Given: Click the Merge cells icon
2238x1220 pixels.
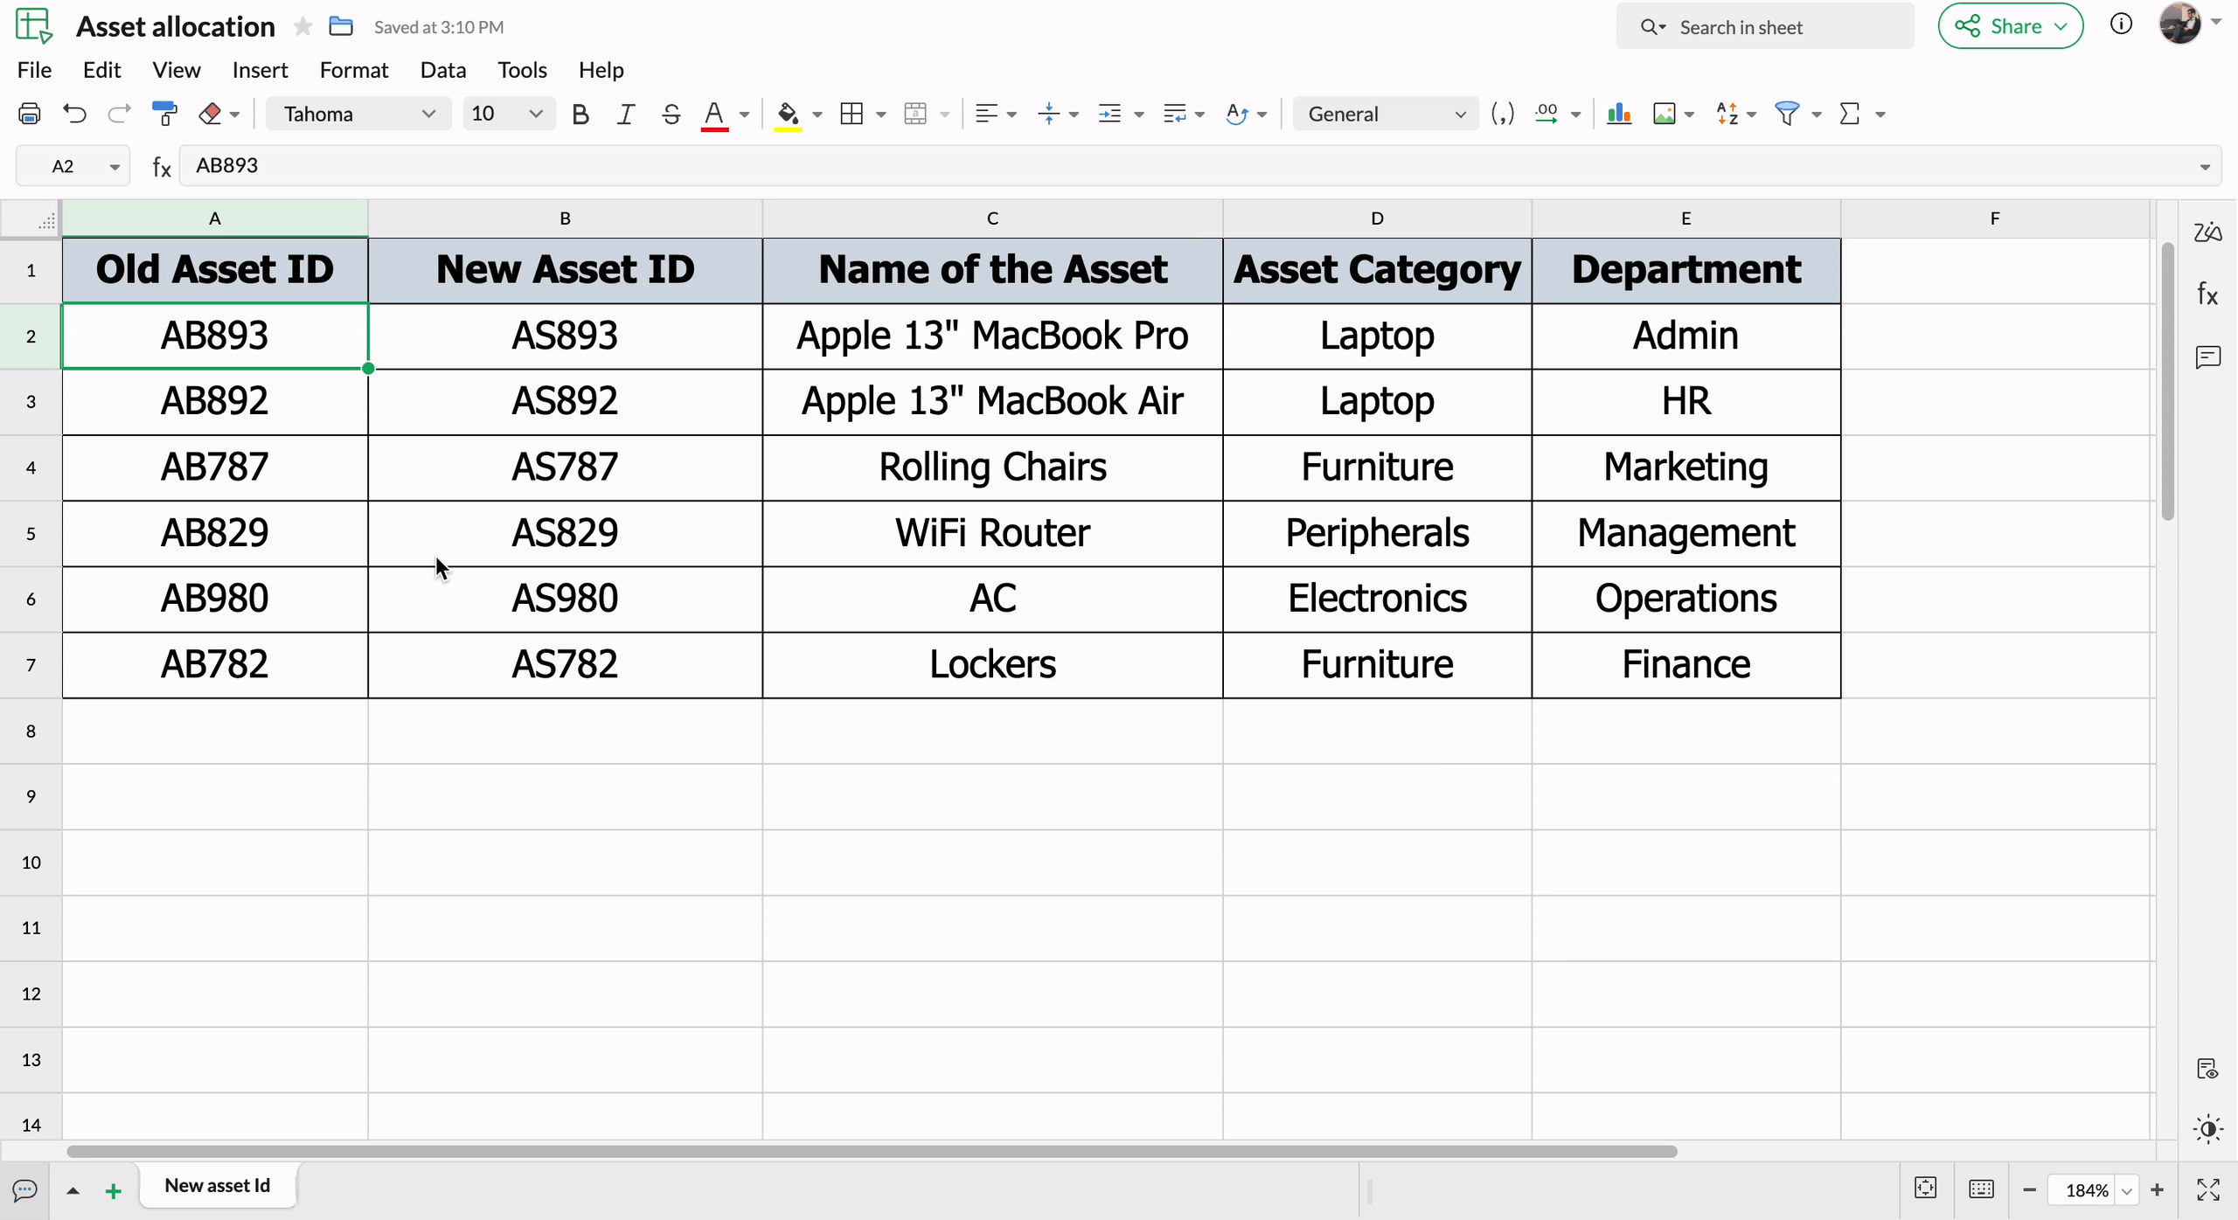Looking at the screenshot, I should tap(914, 114).
